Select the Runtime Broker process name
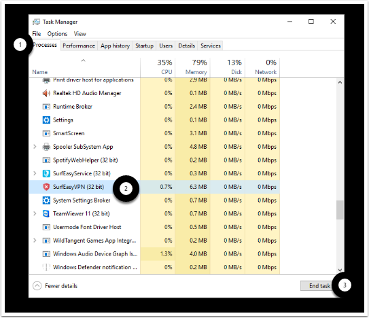Image resolution: width=369 pixels, height=318 pixels. click(73, 107)
